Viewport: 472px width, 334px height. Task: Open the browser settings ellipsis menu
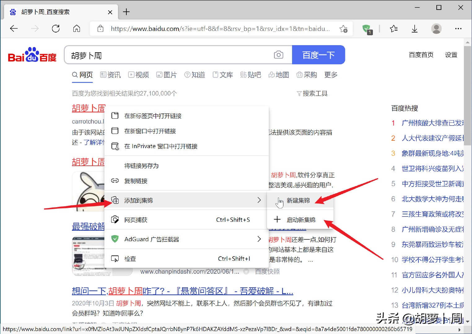[x=458, y=28]
